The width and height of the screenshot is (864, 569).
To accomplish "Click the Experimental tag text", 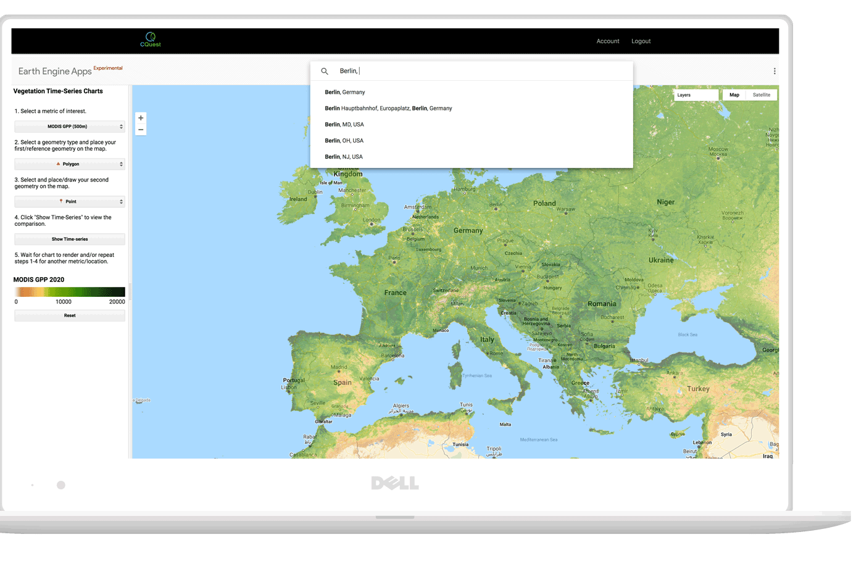I will tap(108, 68).
